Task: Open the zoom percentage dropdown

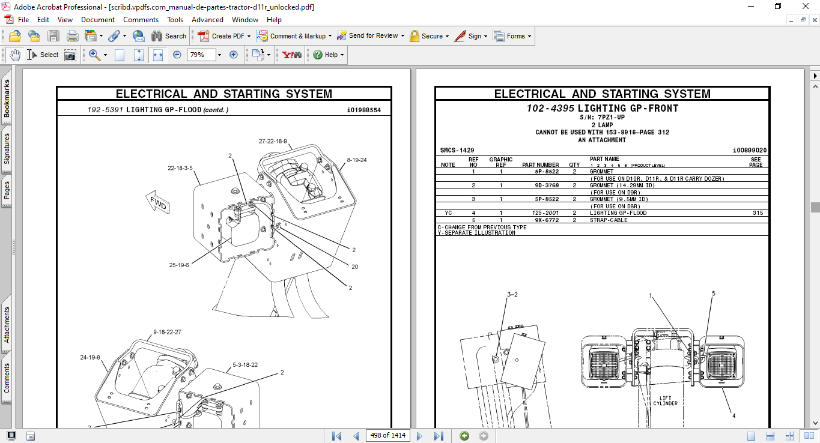Action: pos(219,55)
